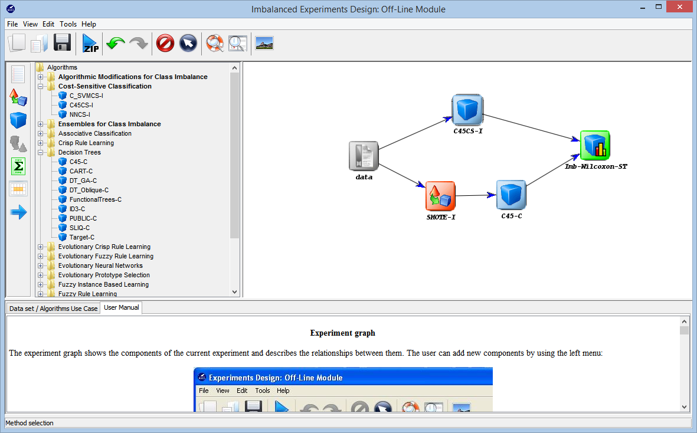Image resolution: width=697 pixels, height=433 pixels.
Task: Open the Edit menu
Action: [x=48, y=24]
